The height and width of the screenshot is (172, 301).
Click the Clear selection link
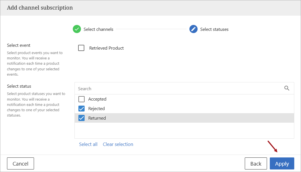[118, 144]
